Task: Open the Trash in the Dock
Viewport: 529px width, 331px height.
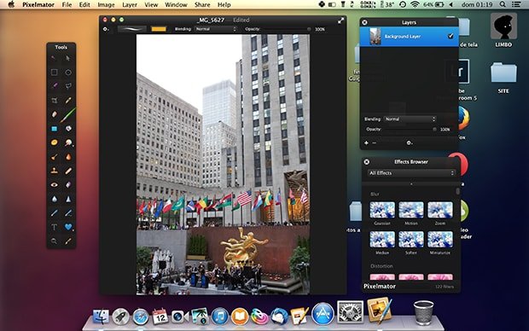Action: pos(423,313)
